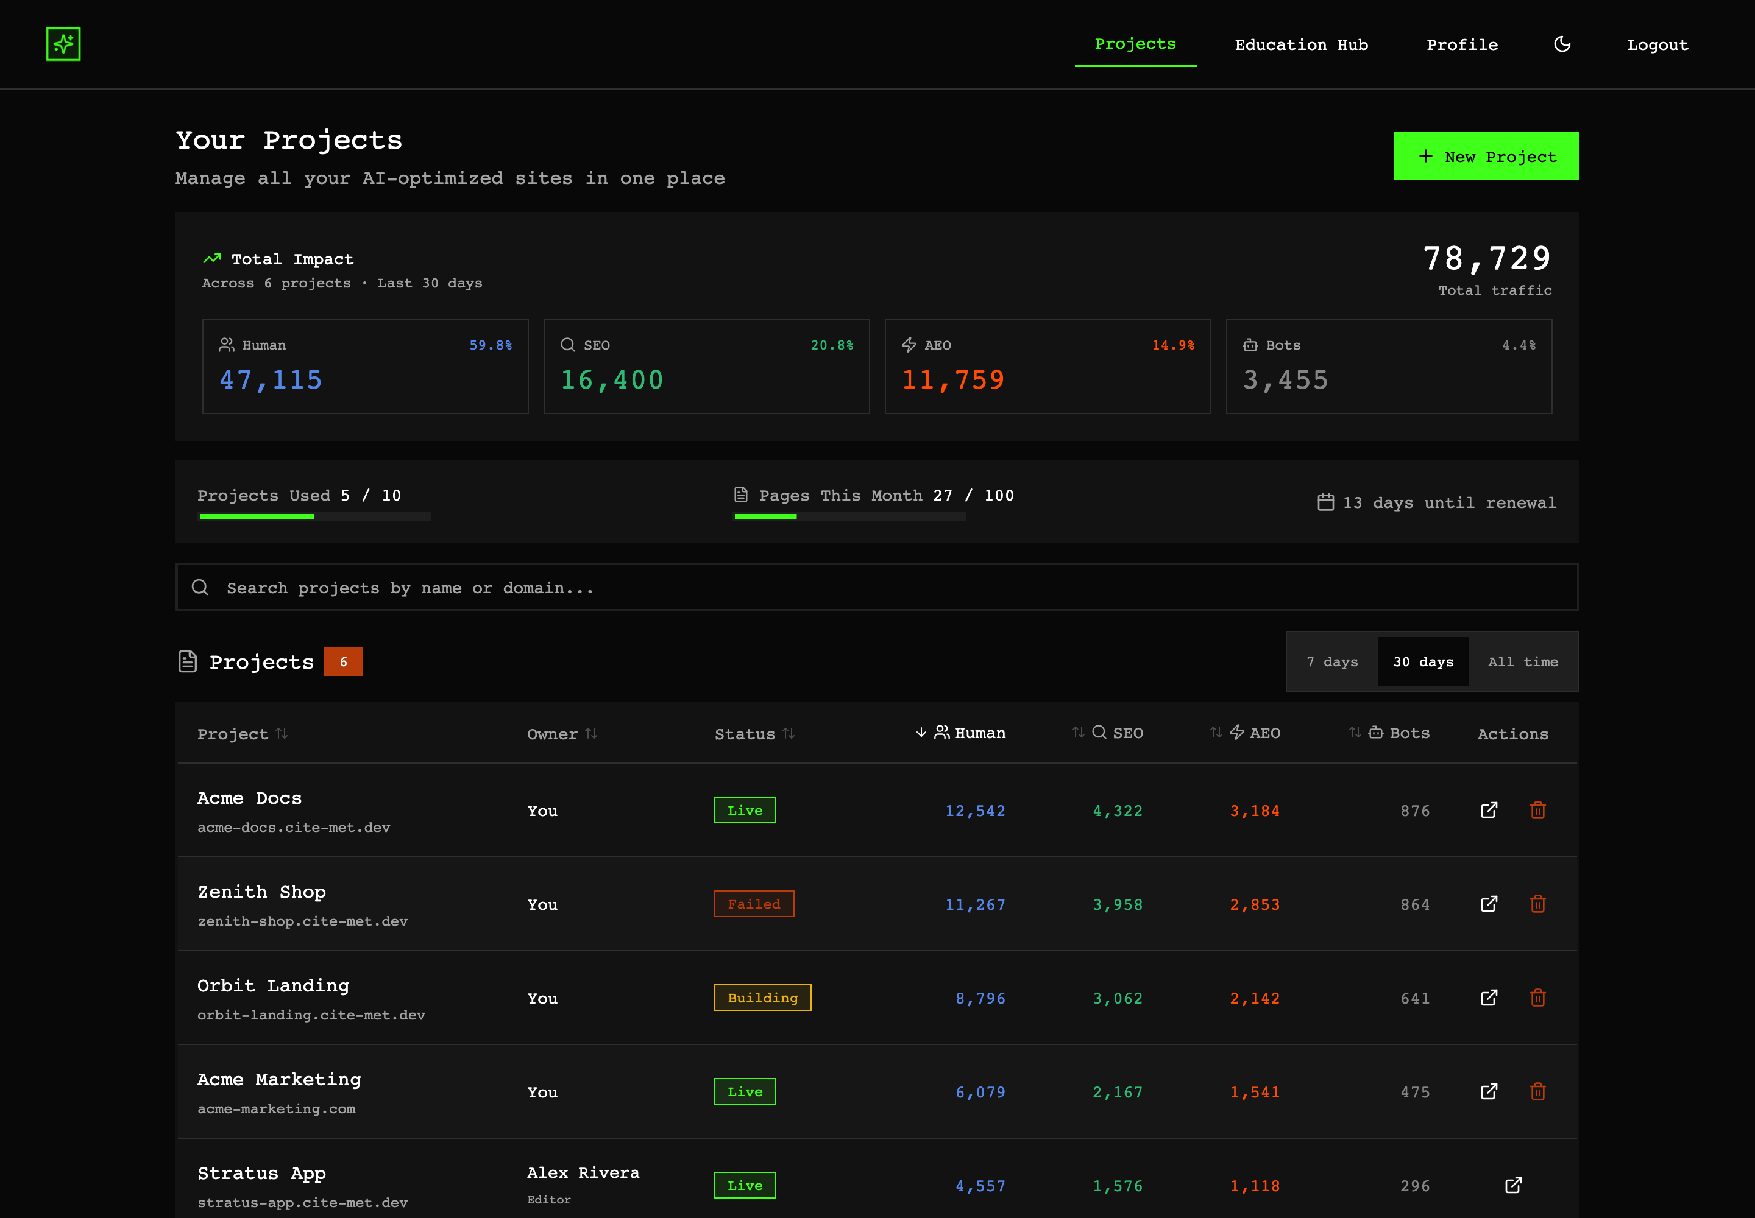Click the SEO magnifier icon in card
1755x1218 pixels.
pyautogui.click(x=567, y=345)
